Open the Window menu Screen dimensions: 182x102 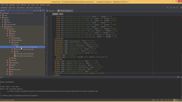(43, 5)
